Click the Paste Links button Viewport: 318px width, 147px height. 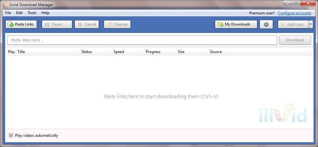tap(21, 24)
